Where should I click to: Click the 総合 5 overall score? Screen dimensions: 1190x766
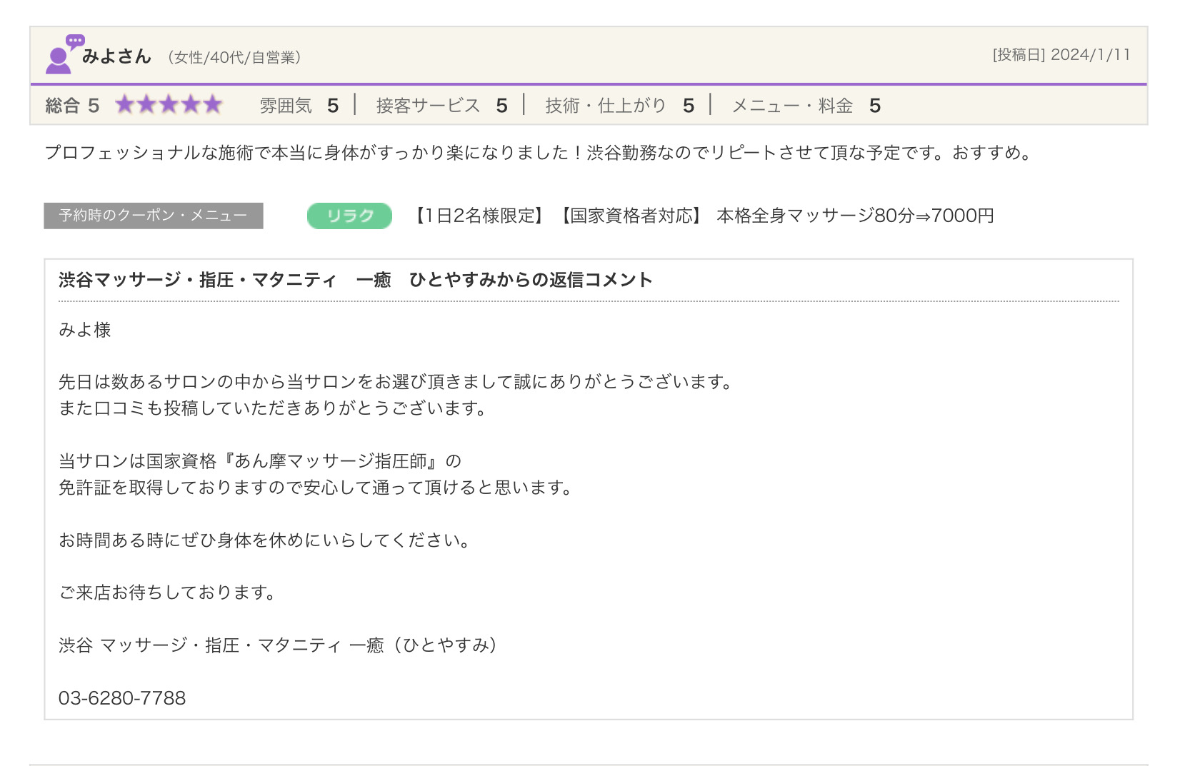coord(72,106)
